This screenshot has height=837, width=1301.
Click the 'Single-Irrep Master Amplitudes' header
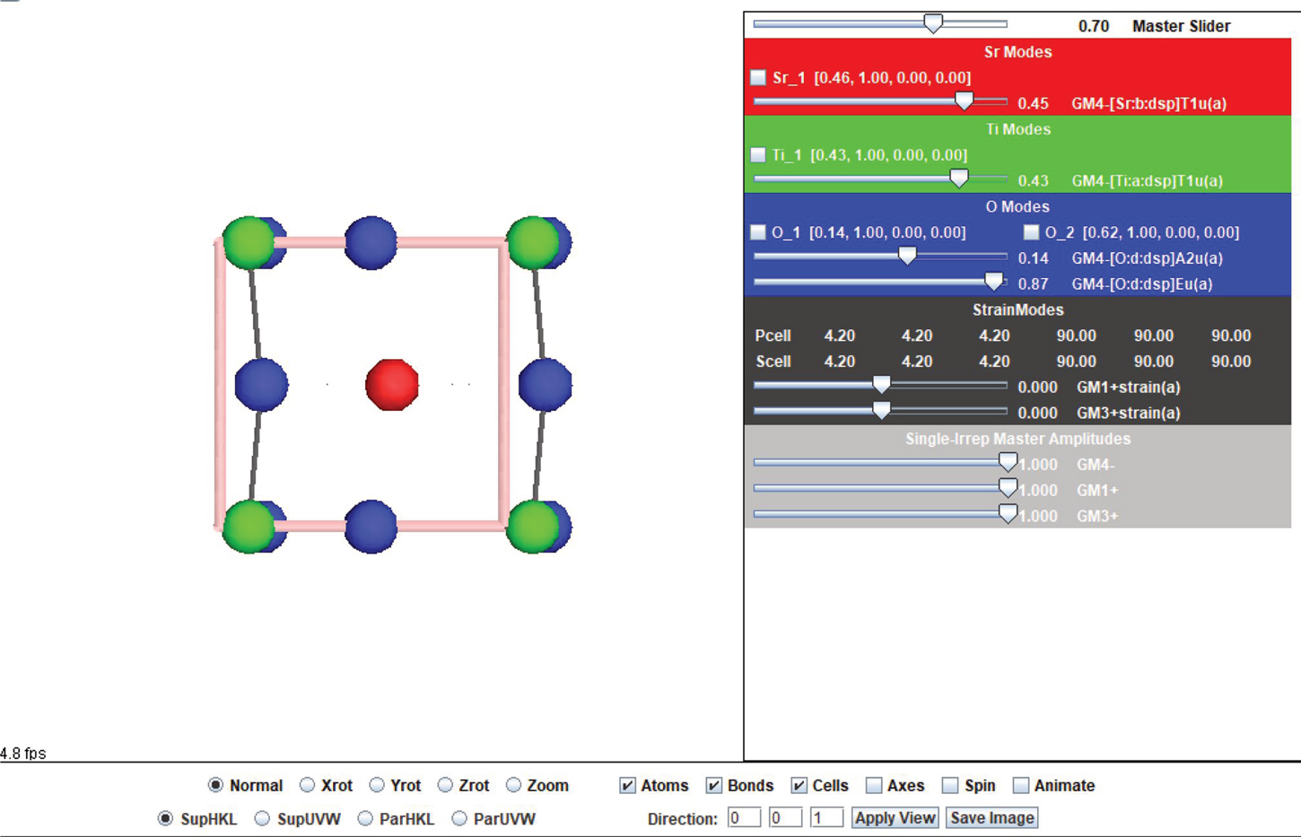1017,439
